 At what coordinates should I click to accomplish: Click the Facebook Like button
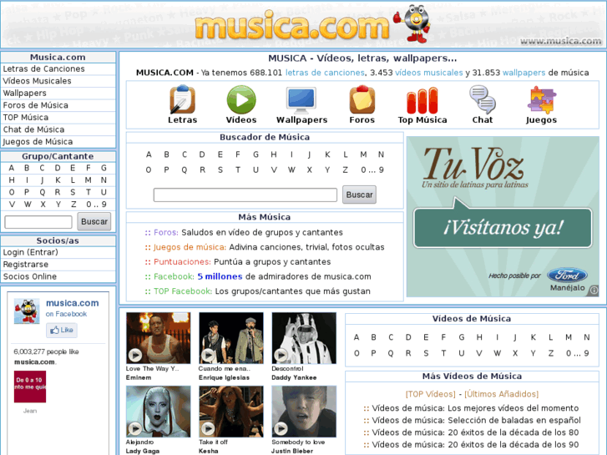point(62,331)
